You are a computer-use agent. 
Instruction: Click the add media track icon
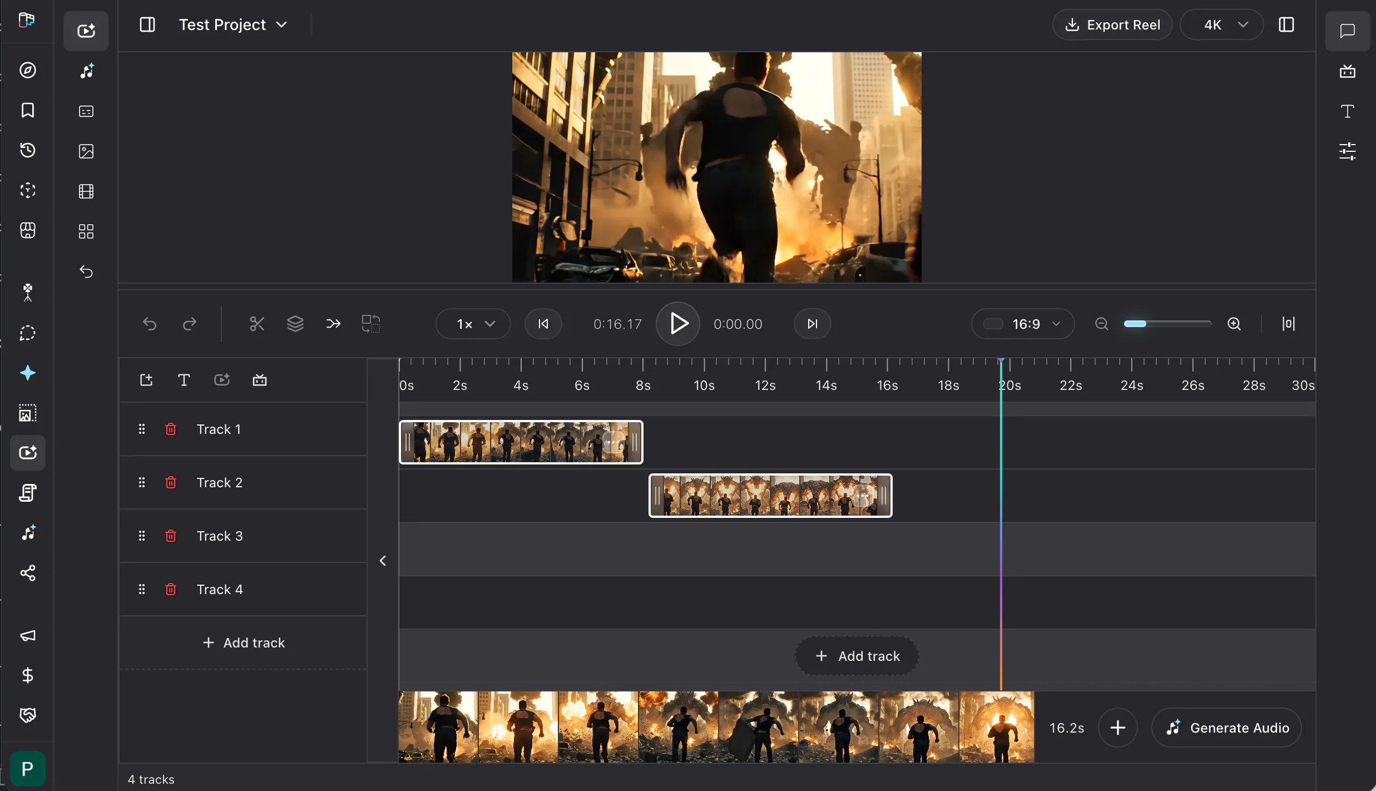pos(146,380)
